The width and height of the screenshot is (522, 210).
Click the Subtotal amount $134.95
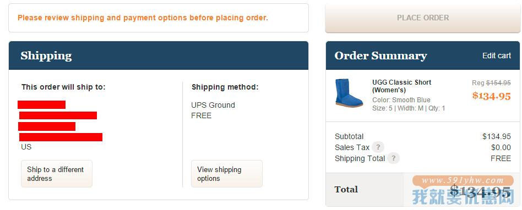pos(496,136)
